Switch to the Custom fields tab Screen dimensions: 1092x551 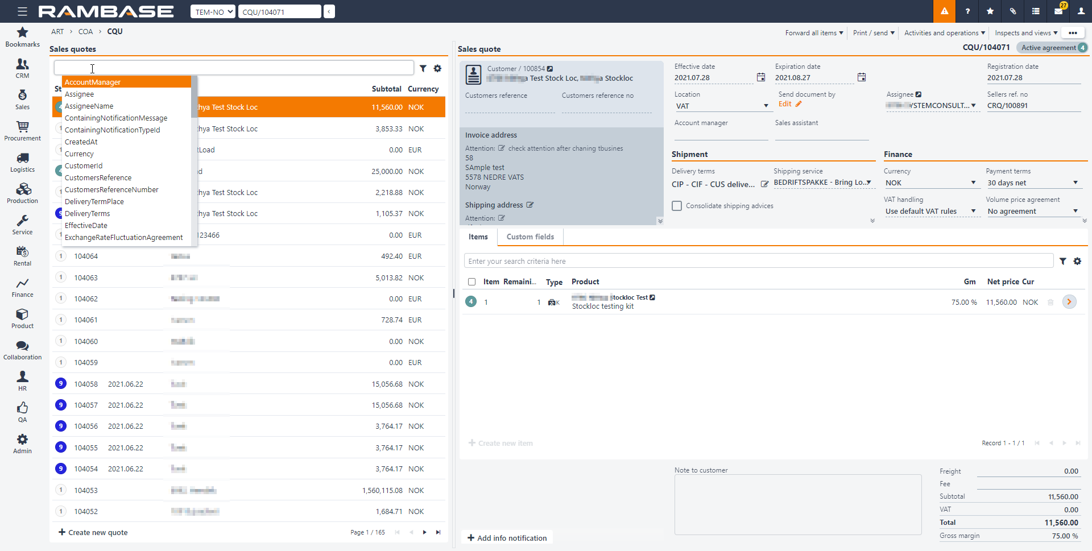tap(530, 237)
